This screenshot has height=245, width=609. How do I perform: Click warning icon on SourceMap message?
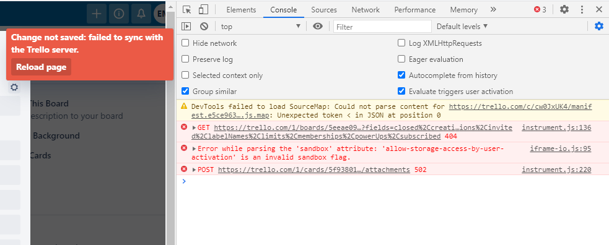(184, 106)
